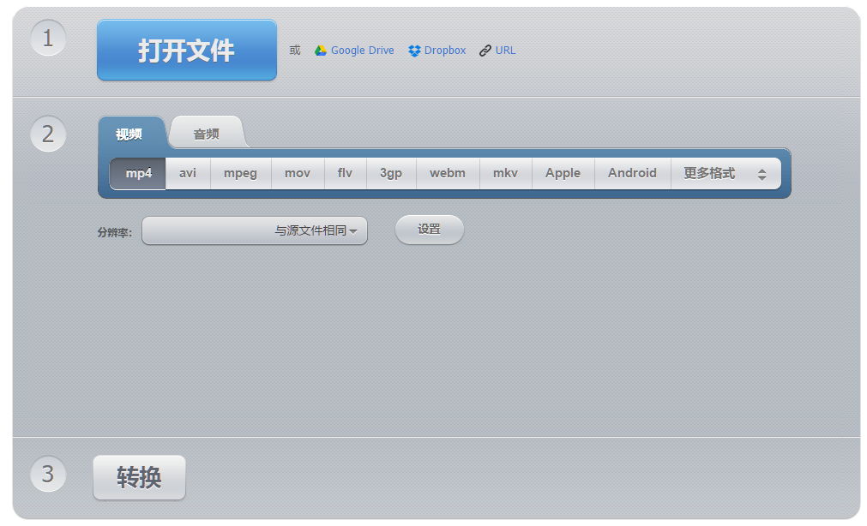Click the 设置 settings button
This screenshot has height=526, width=867.
pos(430,230)
